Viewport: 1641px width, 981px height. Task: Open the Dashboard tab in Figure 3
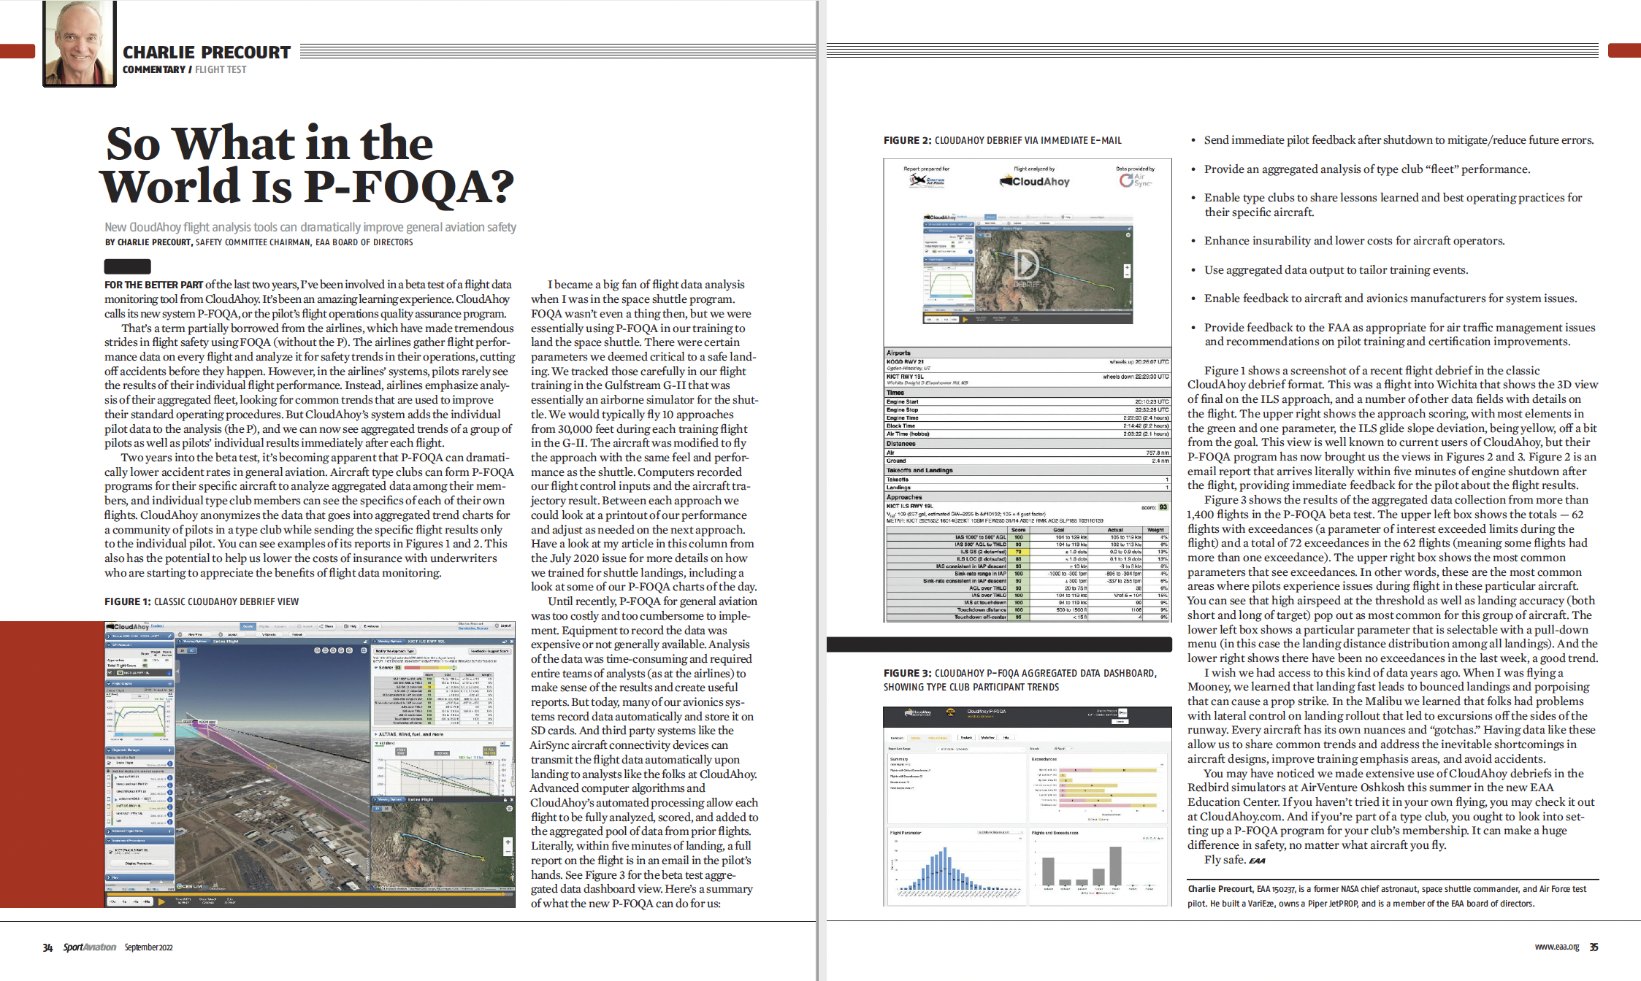[897, 738]
